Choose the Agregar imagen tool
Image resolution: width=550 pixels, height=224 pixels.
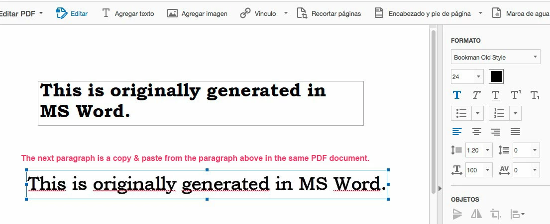197,13
